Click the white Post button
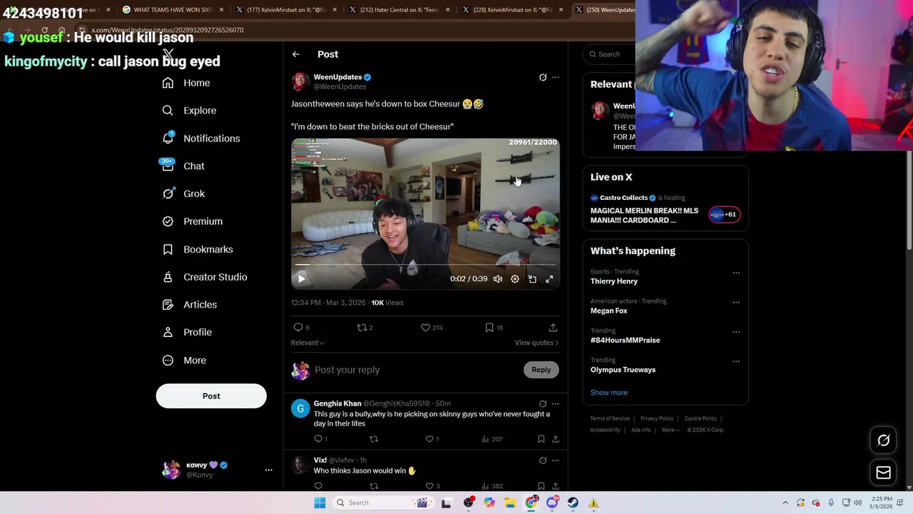Viewport: 913px width, 514px height. pyautogui.click(x=211, y=396)
